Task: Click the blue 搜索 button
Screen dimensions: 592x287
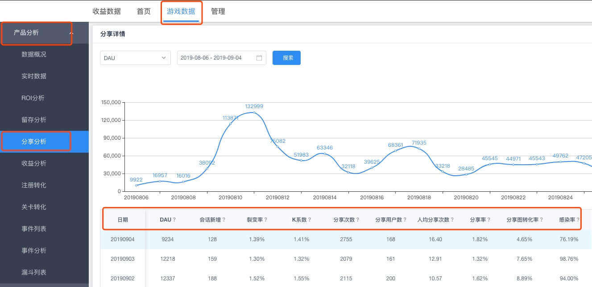Action: (286, 58)
